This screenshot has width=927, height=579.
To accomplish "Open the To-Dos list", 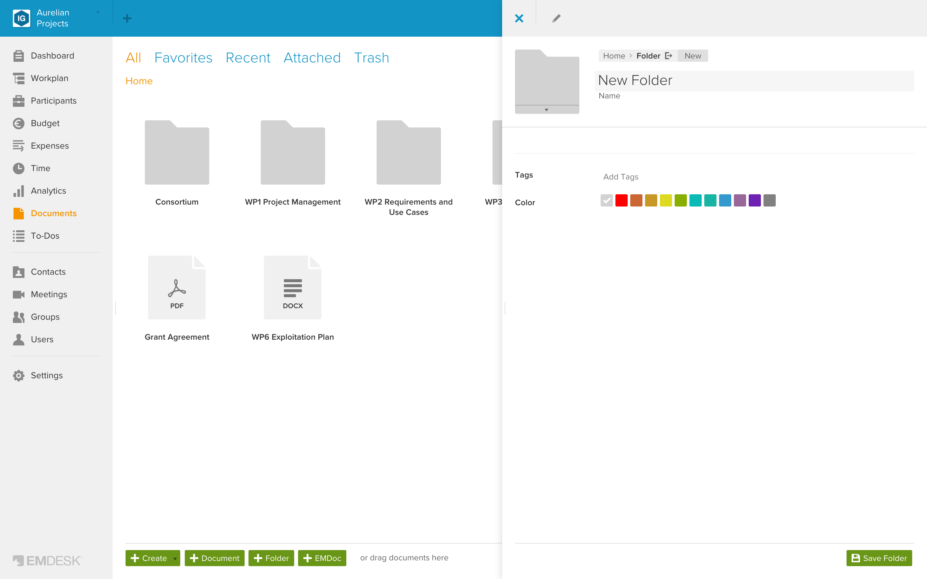I will tap(36, 236).
